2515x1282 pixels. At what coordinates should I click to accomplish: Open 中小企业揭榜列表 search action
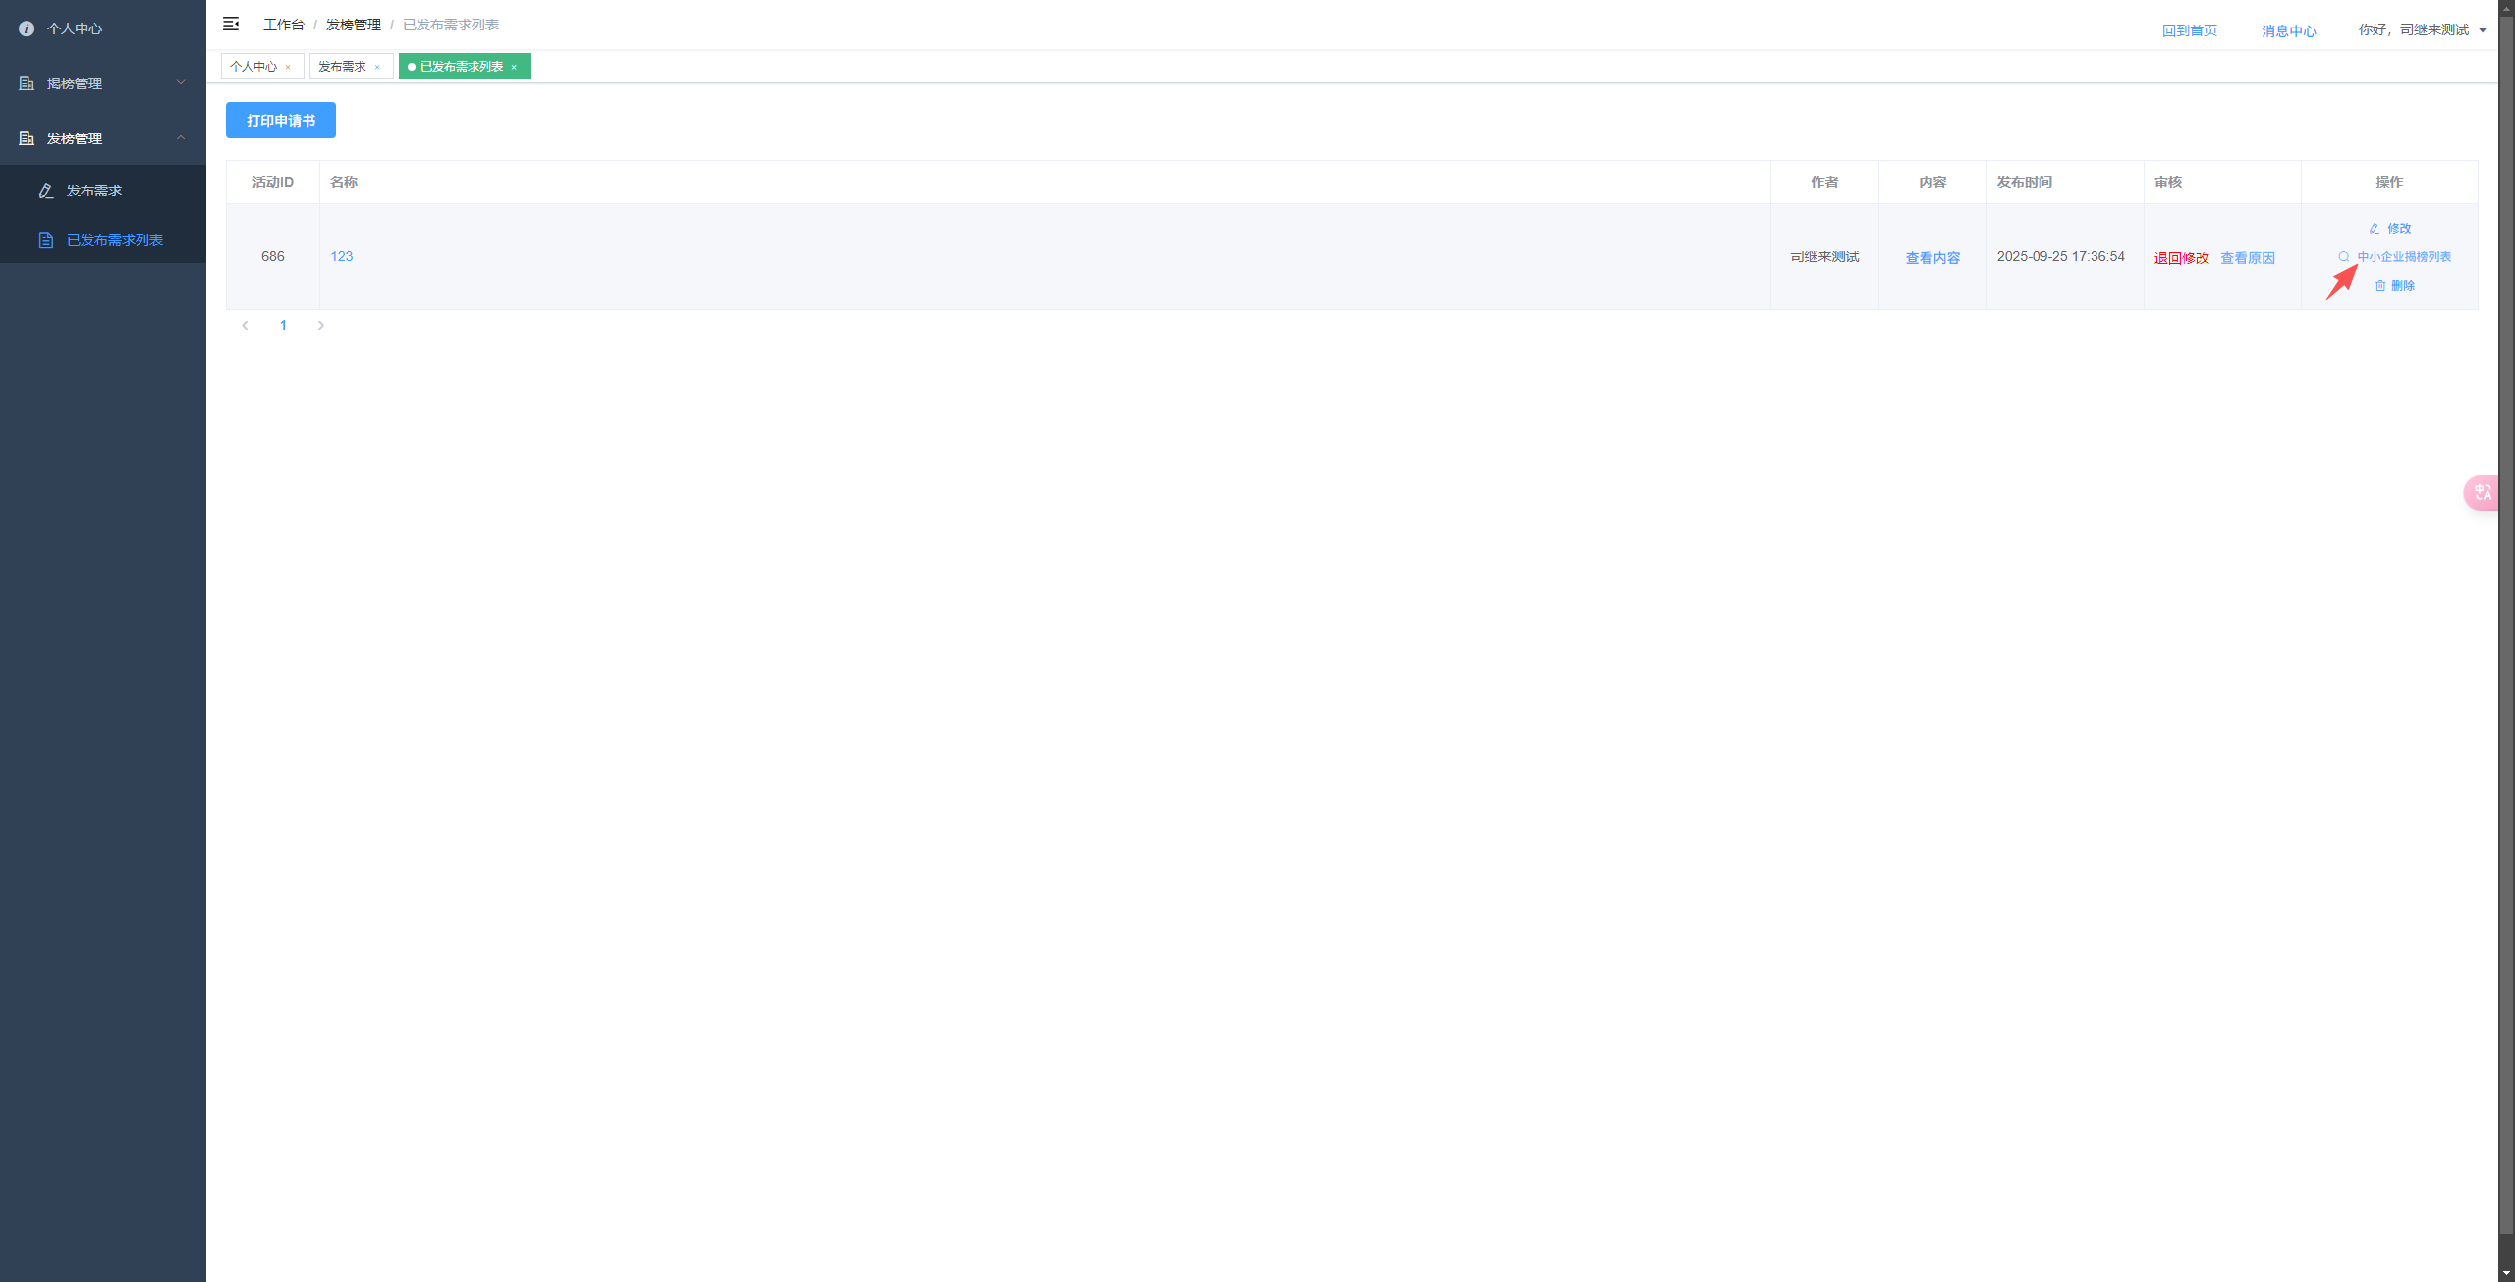(x=2395, y=256)
